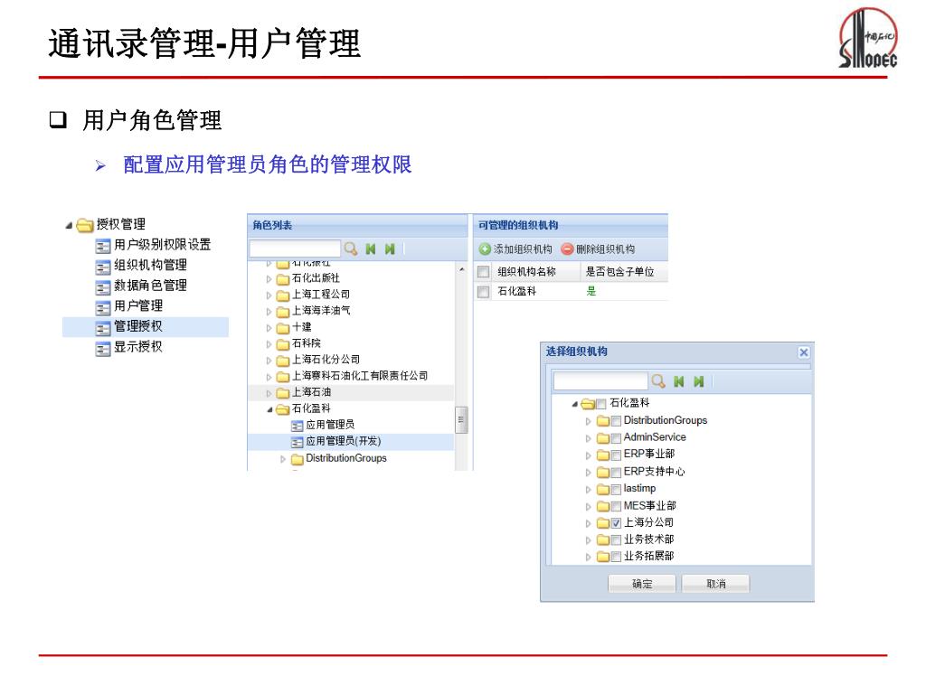Check the 业务拓展部 checkbox
926x694 pixels.
[x=616, y=557]
